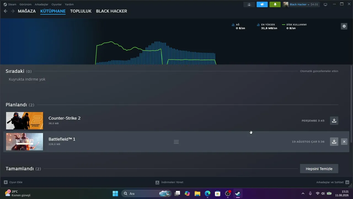This screenshot has height=199, width=353.
Task: Click the chat icon beside Arkadaşlar ve Sohbet
Action: point(347,182)
